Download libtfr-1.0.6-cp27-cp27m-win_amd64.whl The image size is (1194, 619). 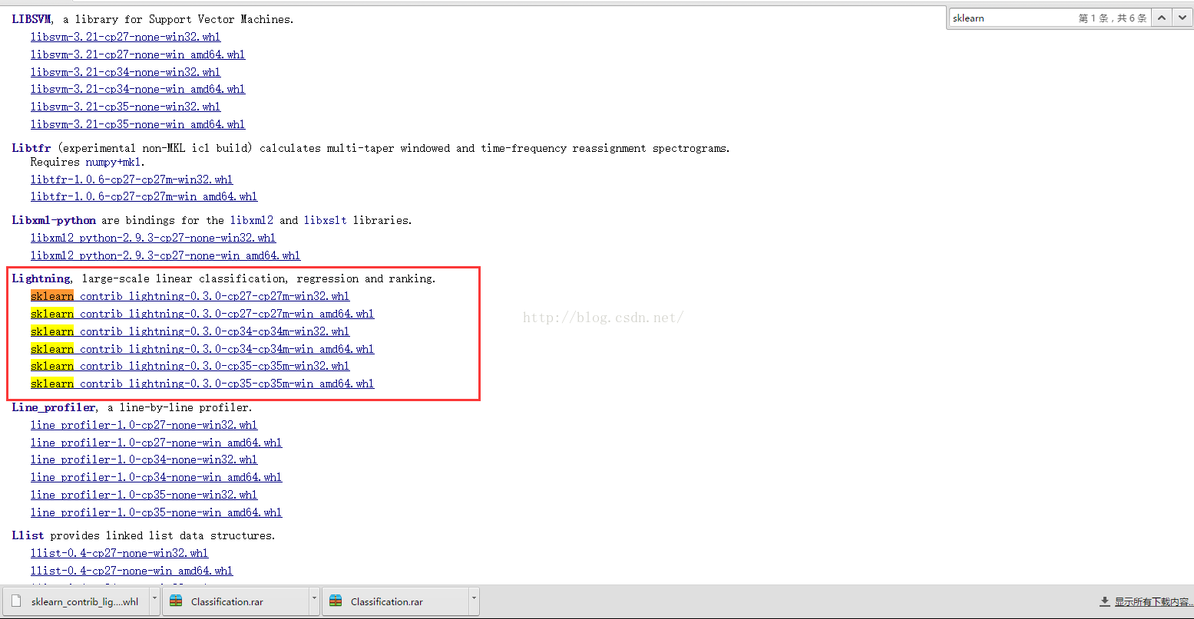pyautogui.click(x=144, y=196)
